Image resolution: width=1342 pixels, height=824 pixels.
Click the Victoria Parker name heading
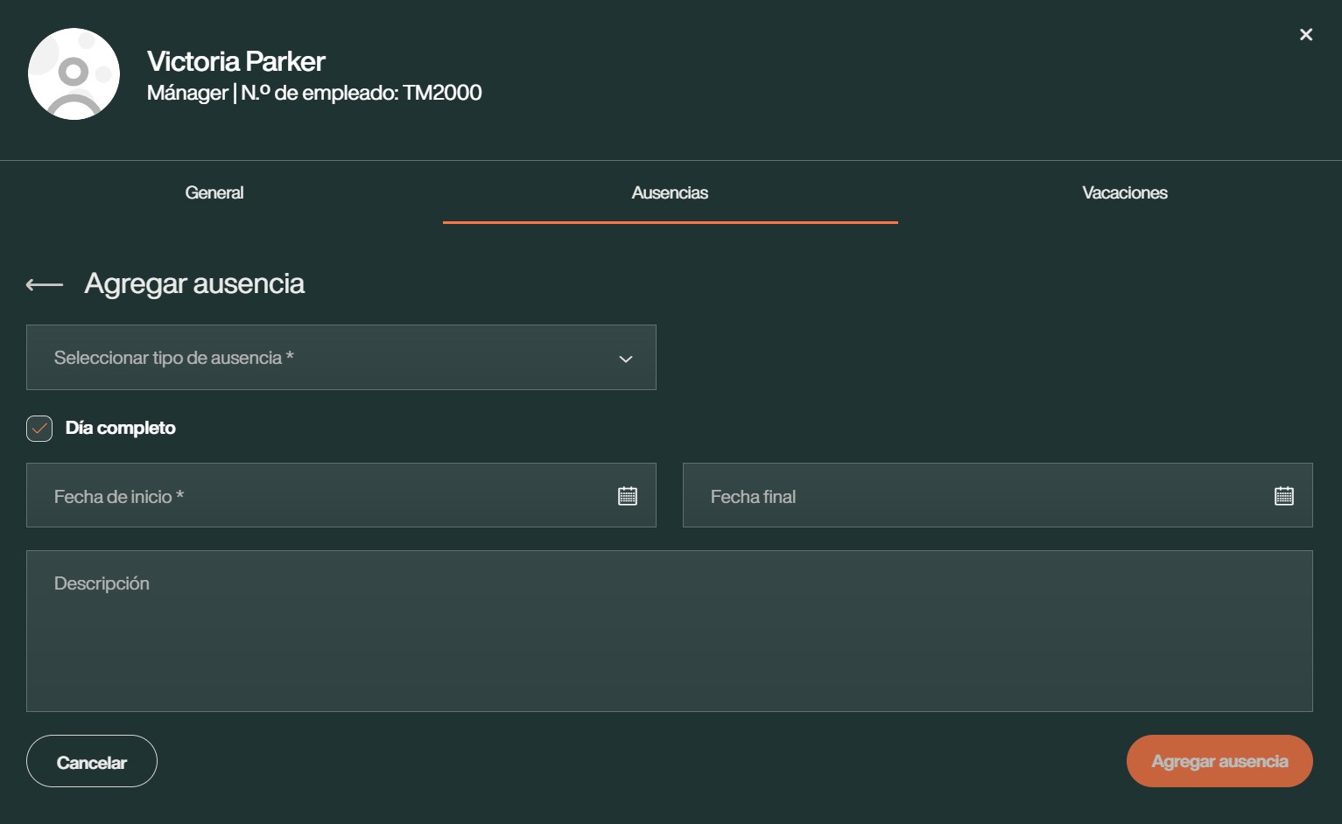coord(236,61)
